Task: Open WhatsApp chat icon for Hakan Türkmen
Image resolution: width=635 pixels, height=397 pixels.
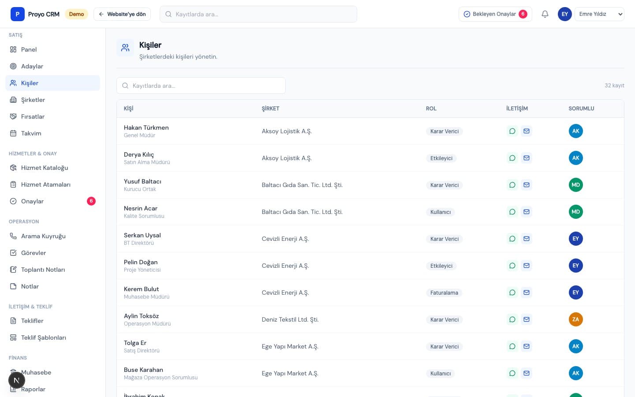Action: (512, 131)
